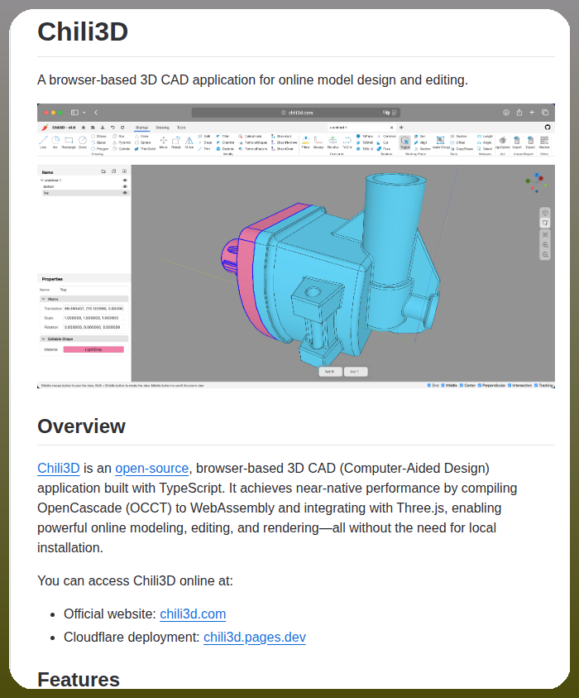
Task: Use the boolean Cut tool
Action: 382,142
